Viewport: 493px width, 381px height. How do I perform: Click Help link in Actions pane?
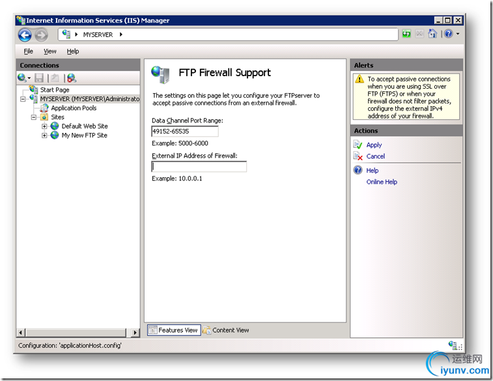[x=373, y=171]
